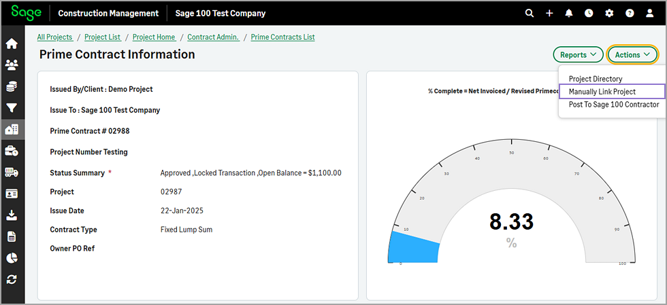Click the Sage logo
The width and height of the screenshot is (667, 305).
click(x=26, y=12)
